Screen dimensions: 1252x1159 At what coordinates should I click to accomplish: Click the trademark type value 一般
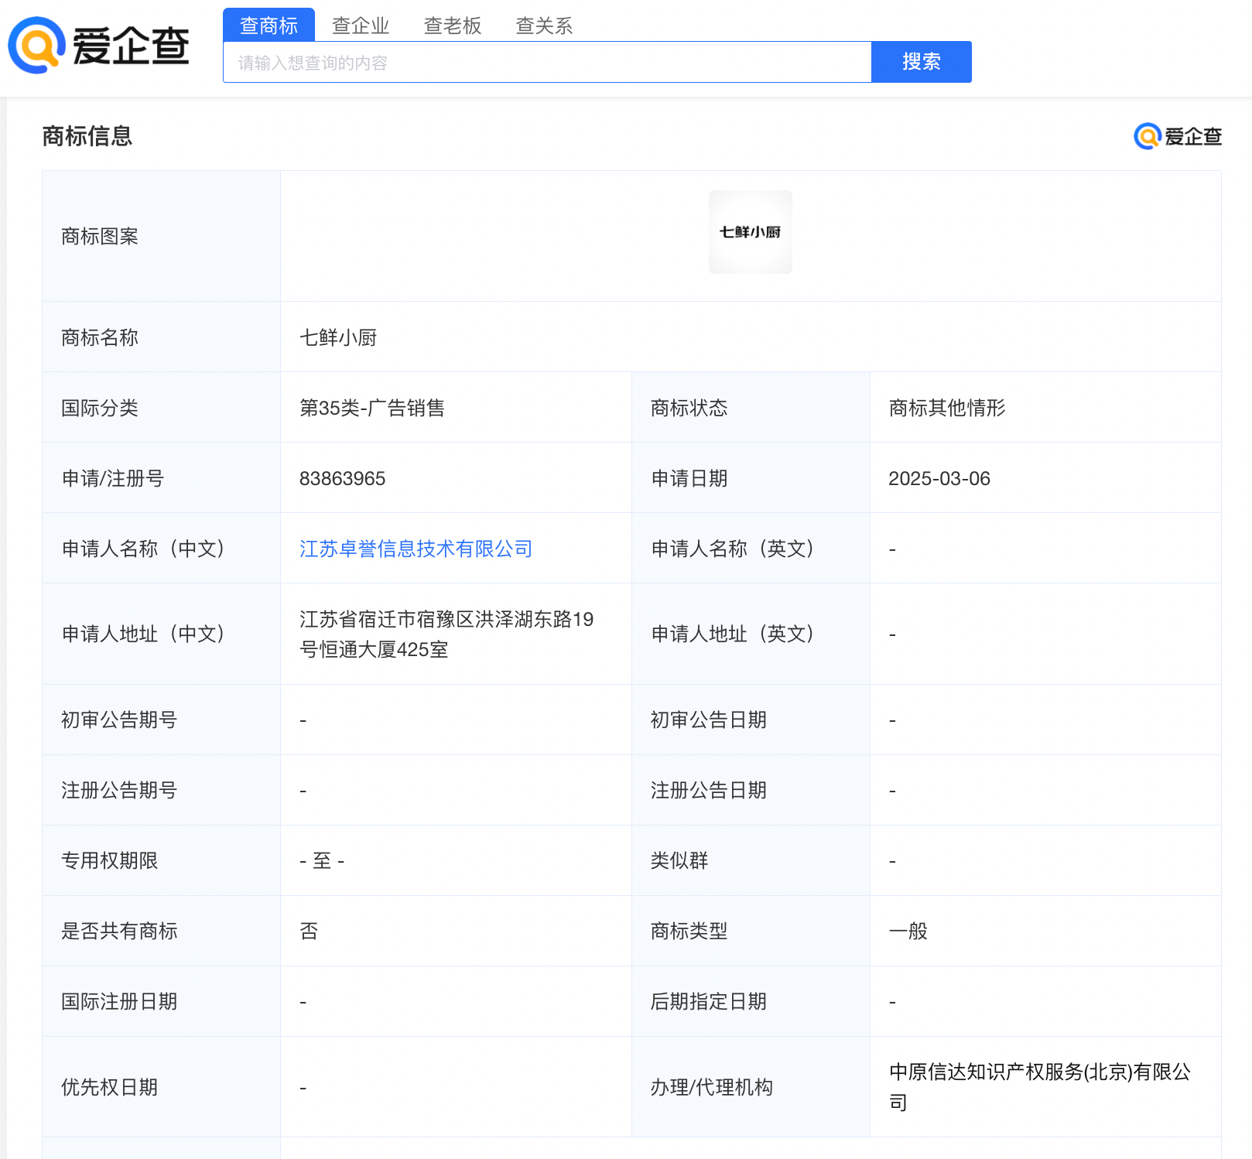point(908,931)
